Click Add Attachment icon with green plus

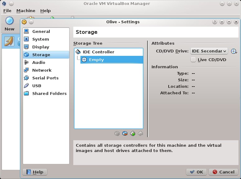(133, 133)
